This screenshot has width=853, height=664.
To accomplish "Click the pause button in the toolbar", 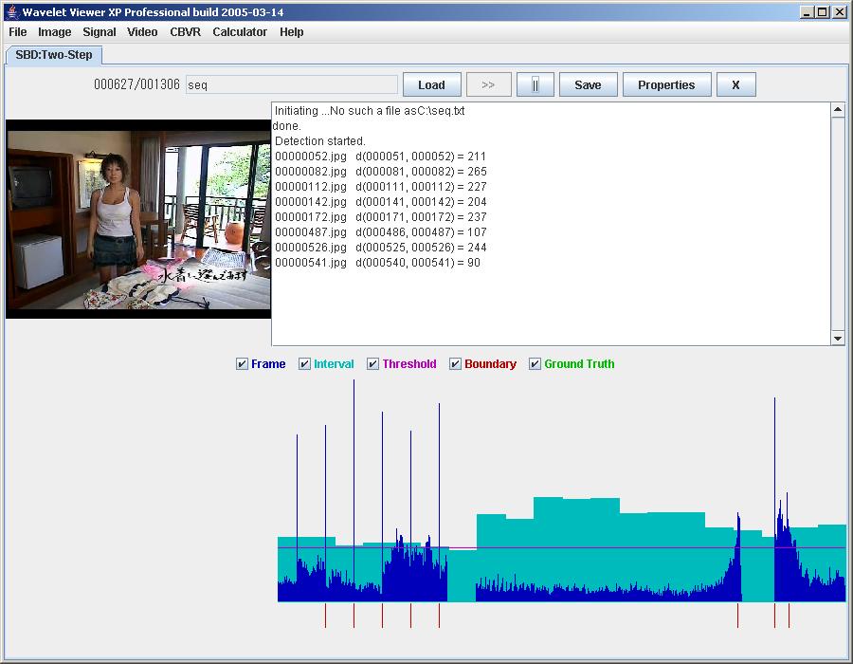I will pos(535,84).
